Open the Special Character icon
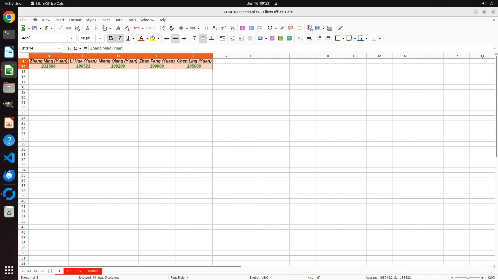 coord(270,28)
